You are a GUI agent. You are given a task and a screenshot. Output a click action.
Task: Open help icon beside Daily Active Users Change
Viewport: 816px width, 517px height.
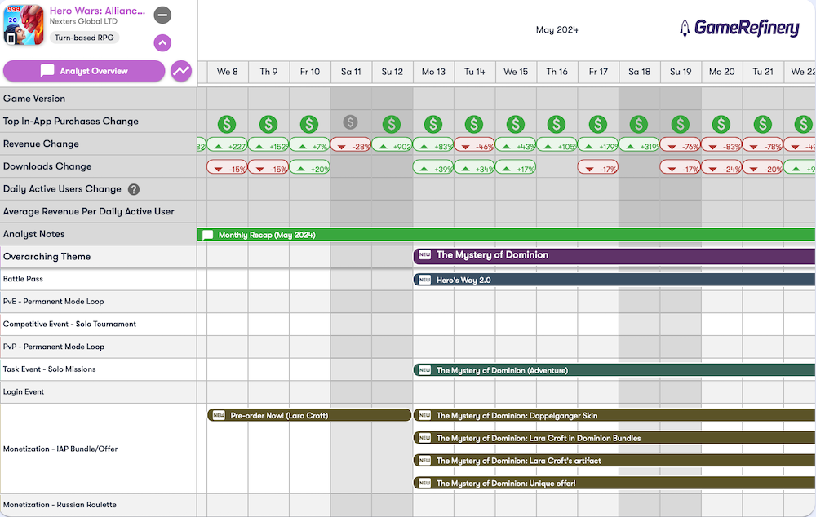click(134, 189)
